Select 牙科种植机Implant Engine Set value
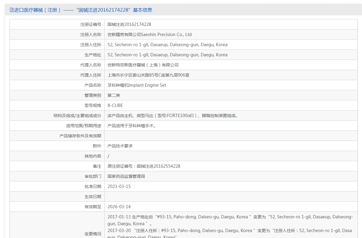The width and height of the screenshot is (362, 238). [137, 85]
